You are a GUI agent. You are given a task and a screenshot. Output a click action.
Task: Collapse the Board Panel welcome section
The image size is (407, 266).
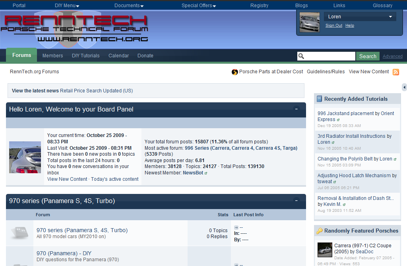(x=296, y=109)
